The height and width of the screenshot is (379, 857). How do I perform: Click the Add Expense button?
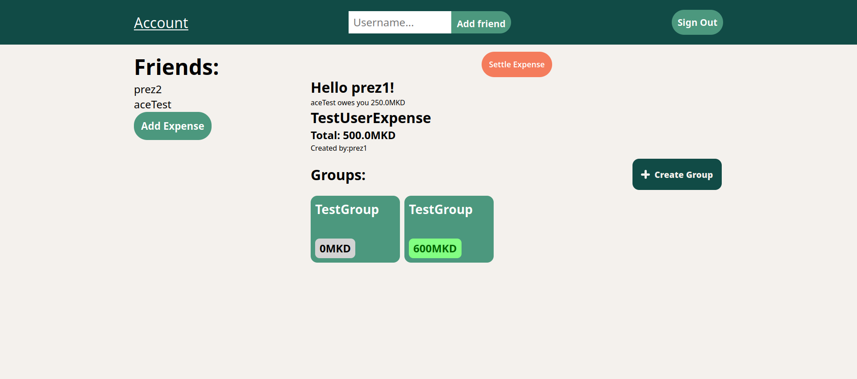(x=172, y=126)
